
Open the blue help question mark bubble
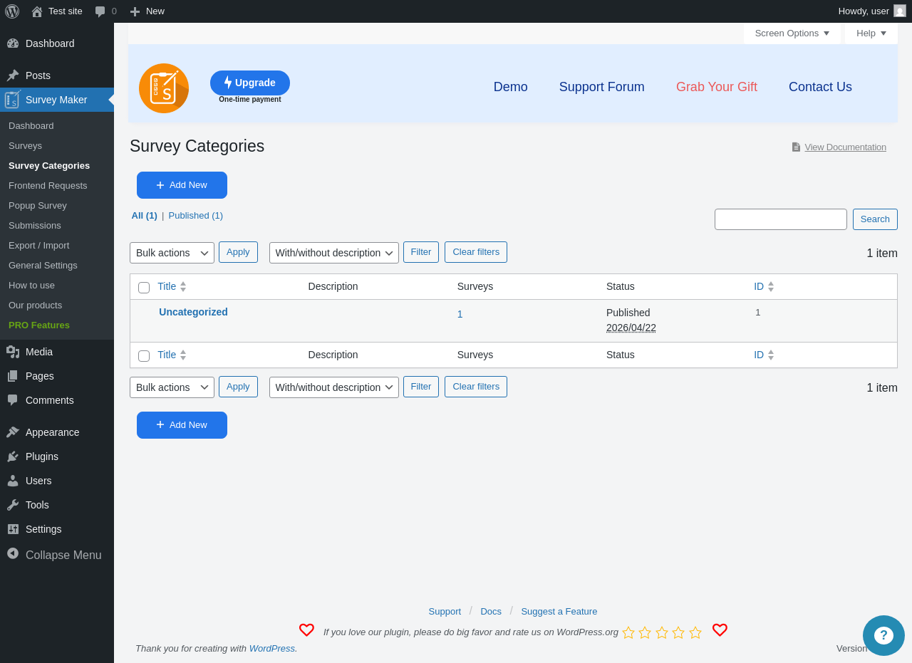pos(883,635)
